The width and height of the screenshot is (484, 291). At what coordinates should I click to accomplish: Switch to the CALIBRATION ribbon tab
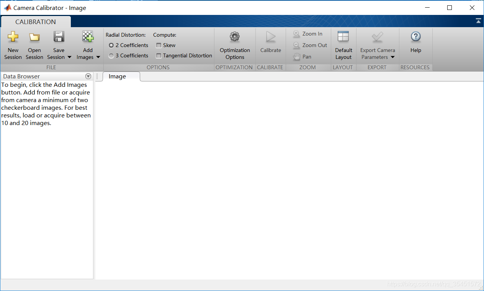point(36,22)
